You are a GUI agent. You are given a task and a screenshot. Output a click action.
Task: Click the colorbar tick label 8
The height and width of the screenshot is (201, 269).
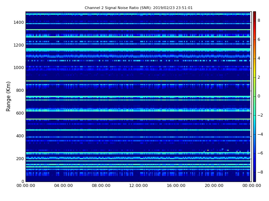tap(259, 20)
